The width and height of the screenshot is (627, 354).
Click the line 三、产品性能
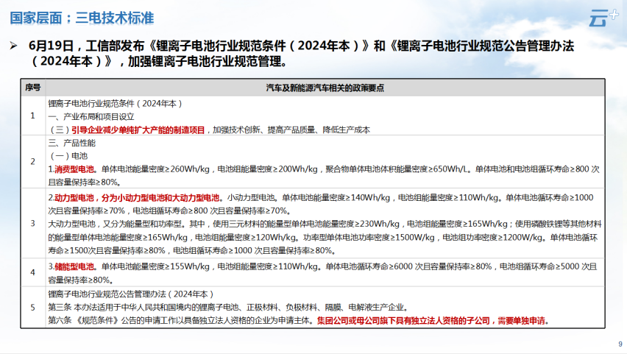(72, 143)
